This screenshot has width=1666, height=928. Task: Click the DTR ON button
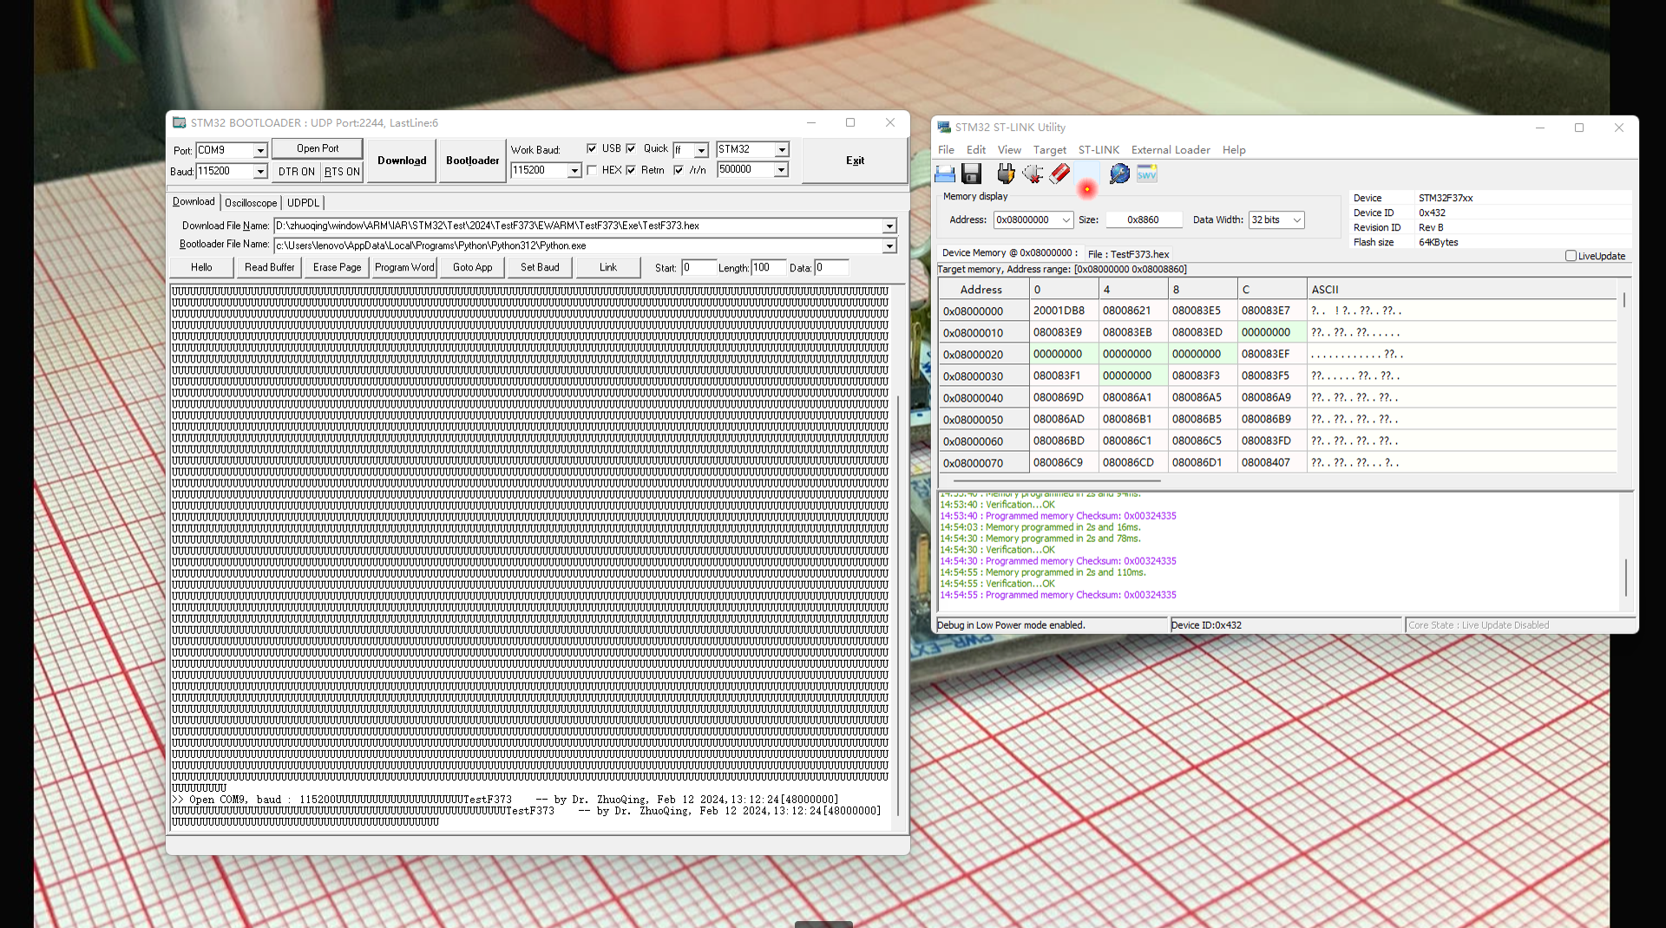click(296, 172)
